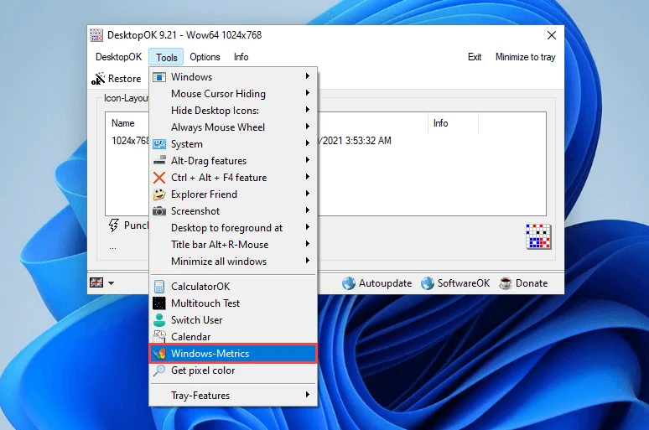Click the Get pixel color magnifier icon
649x430 pixels.
(x=159, y=370)
